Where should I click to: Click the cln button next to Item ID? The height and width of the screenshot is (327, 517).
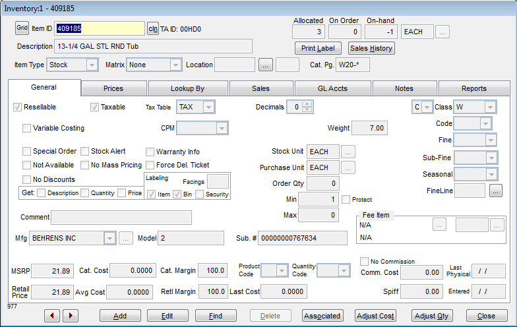(153, 29)
